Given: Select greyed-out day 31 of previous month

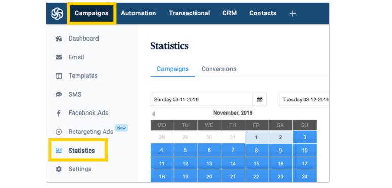Looking at the screenshot, I should click(x=233, y=137).
